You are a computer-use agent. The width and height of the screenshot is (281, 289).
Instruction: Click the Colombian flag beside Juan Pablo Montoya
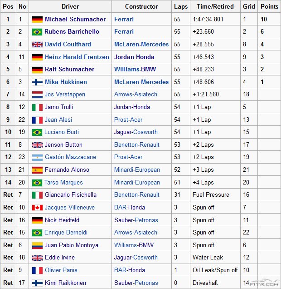click(37, 245)
